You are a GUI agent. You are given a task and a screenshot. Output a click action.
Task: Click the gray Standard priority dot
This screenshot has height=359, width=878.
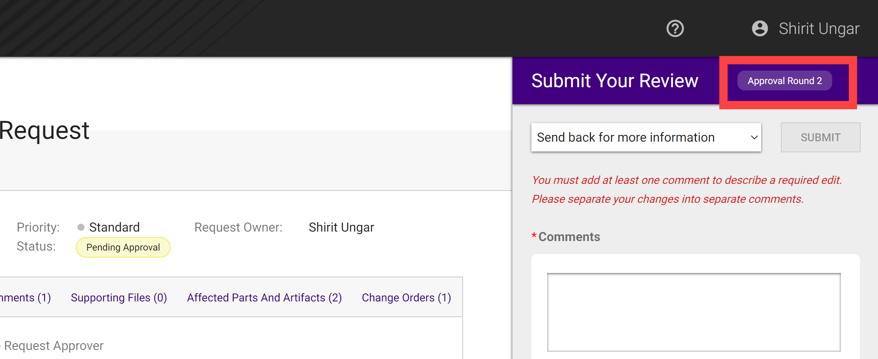click(x=81, y=227)
